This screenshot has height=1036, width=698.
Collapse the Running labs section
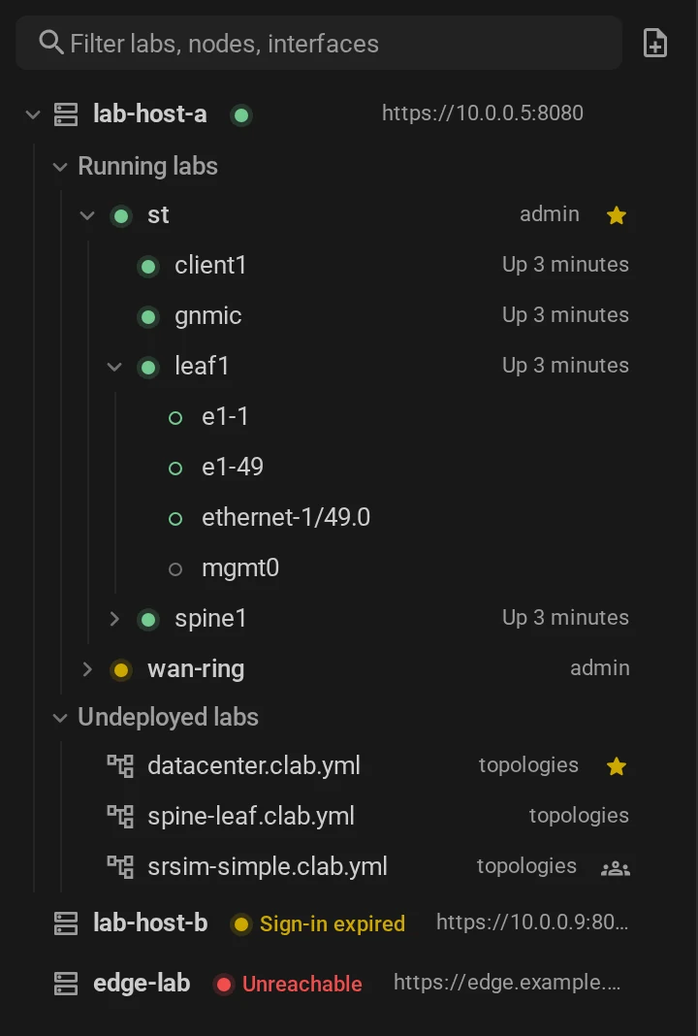[60, 167]
